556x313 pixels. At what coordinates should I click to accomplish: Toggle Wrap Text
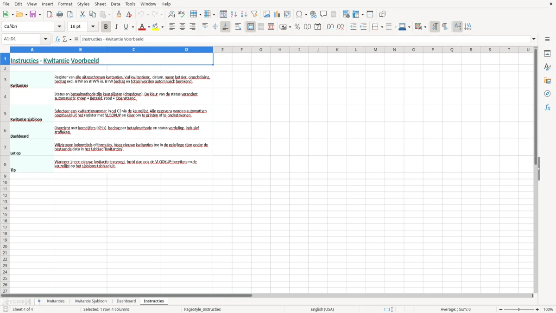pyautogui.click(x=238, y=27)
